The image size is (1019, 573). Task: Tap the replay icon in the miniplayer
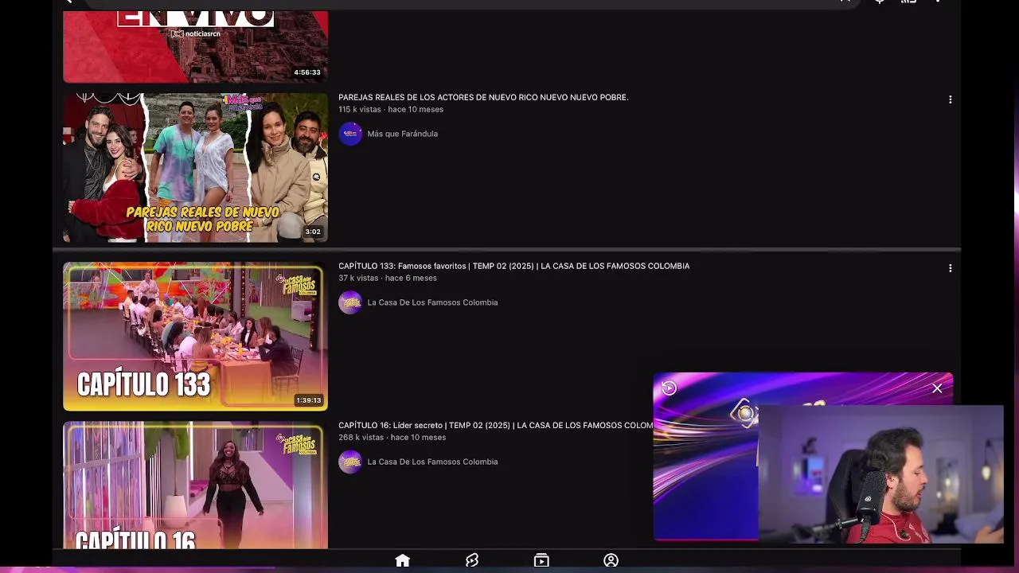(x=669, y=388)
